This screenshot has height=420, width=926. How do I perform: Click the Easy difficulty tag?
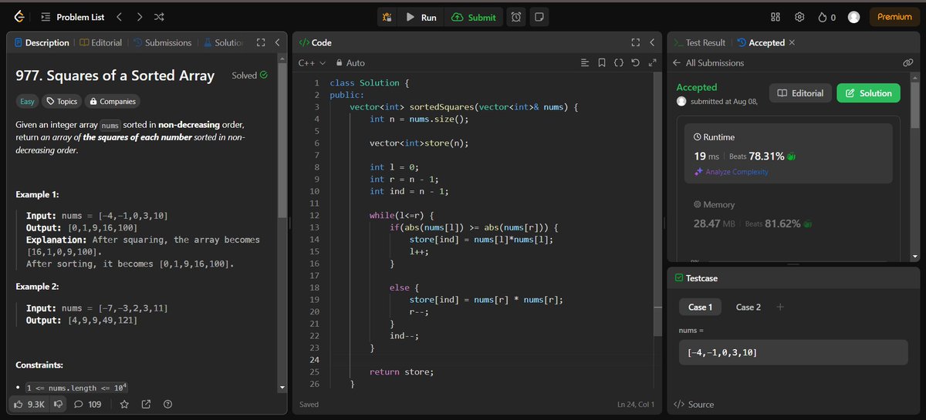(27, 101)
